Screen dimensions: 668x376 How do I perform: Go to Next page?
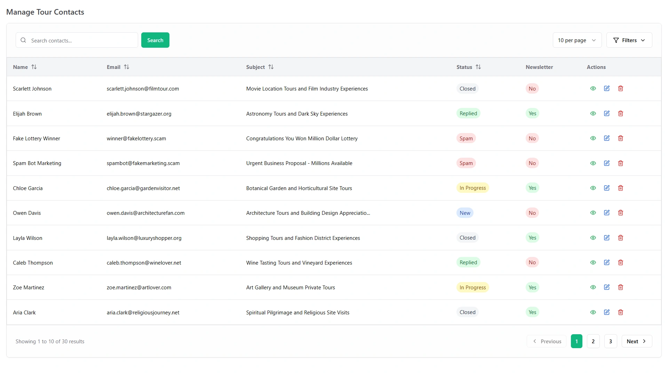(x=637, y=341)
